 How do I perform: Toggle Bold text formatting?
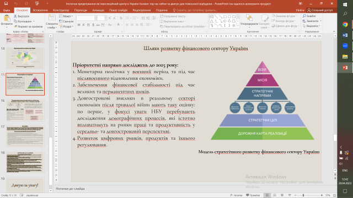pyautogui.click(x=79, y=25)
